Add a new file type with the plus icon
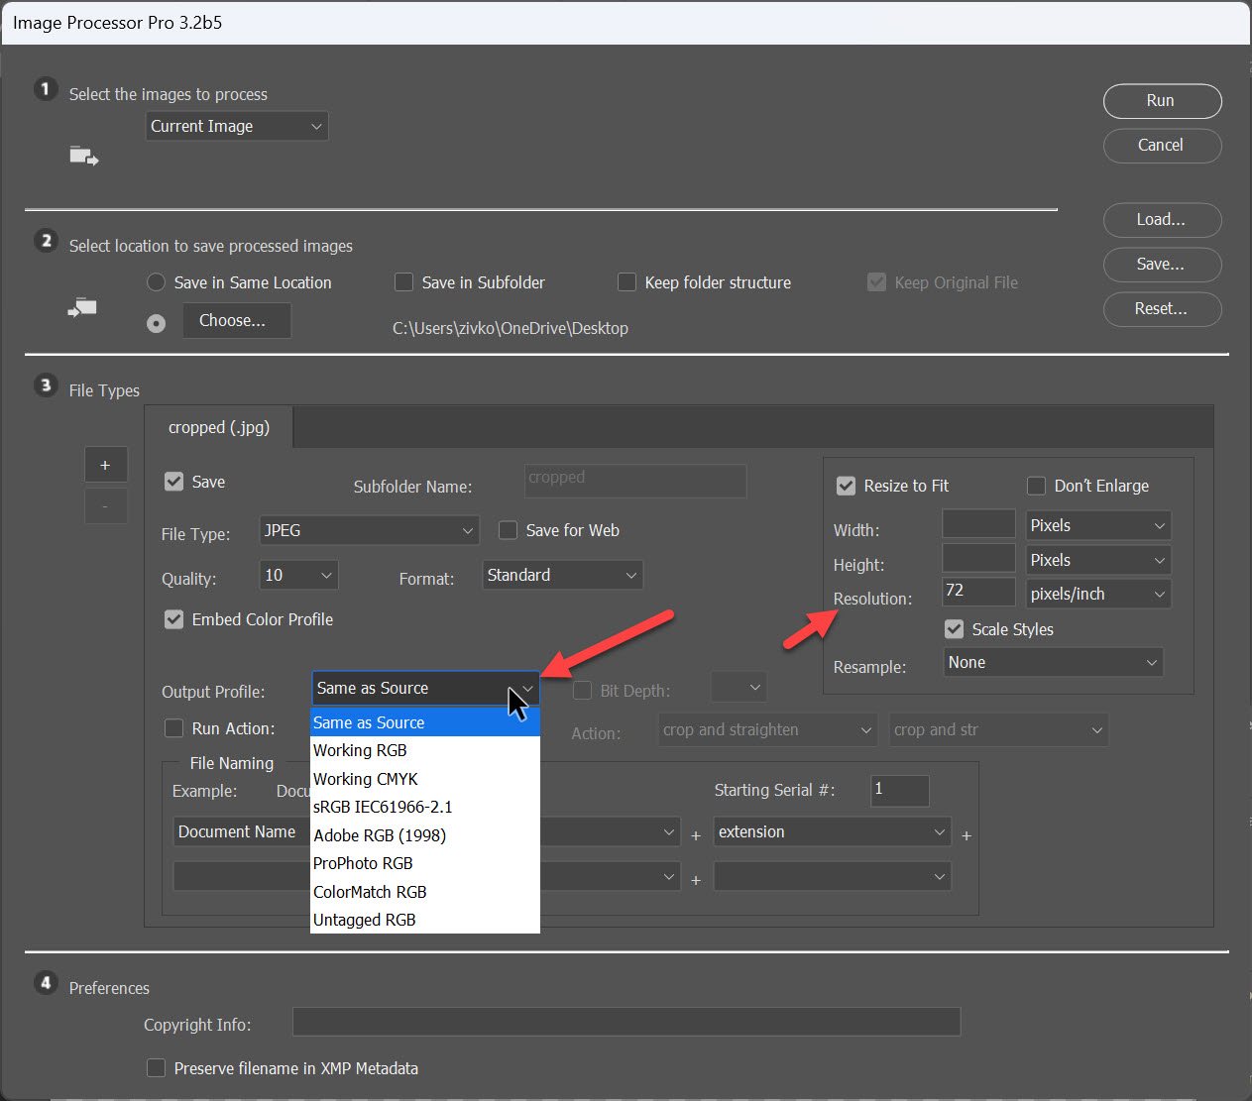Screen dimensions: 1252x1101 pos(106,464)
